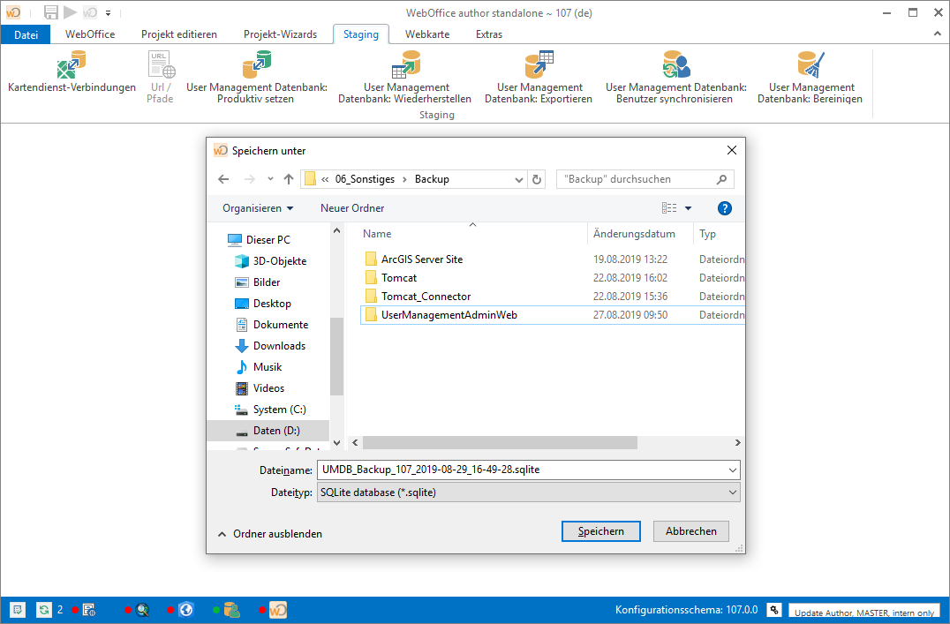Click the Speichern button

pyautogui.click(x=601, y=531)
